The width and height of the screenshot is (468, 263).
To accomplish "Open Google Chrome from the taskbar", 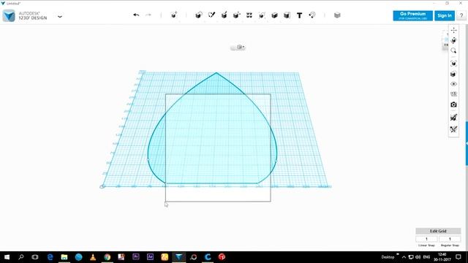I will [x=107, y=256].
